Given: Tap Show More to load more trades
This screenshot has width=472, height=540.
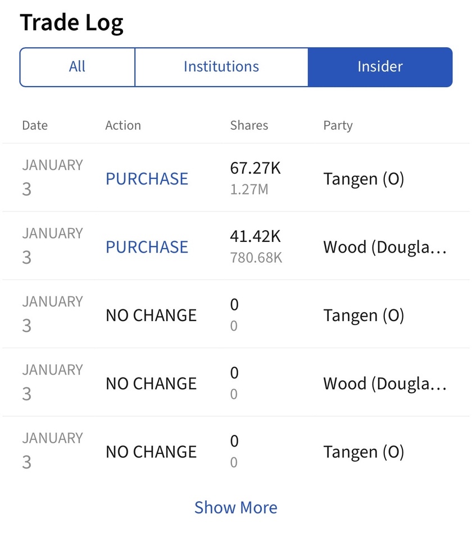Looking at the screenshot, I should [235, 507].
